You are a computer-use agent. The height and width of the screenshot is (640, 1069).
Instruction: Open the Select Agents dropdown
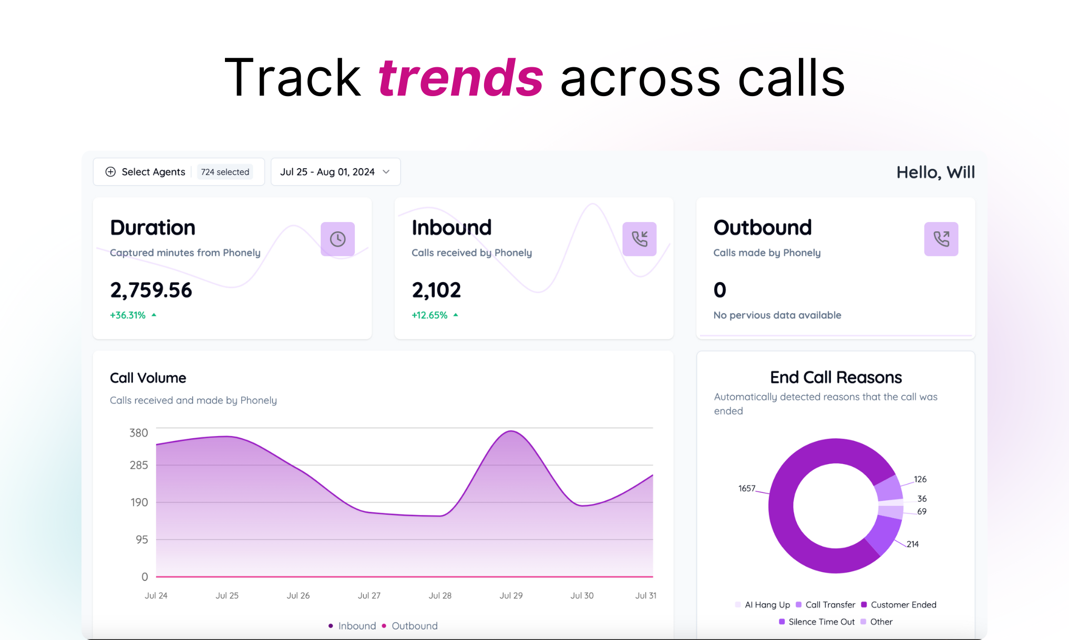tap(153, 172)
